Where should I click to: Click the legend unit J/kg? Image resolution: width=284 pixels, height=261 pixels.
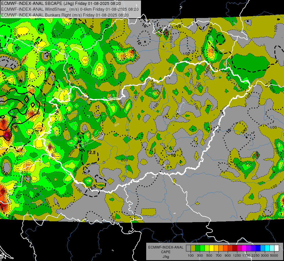click(x=166, y=257)
